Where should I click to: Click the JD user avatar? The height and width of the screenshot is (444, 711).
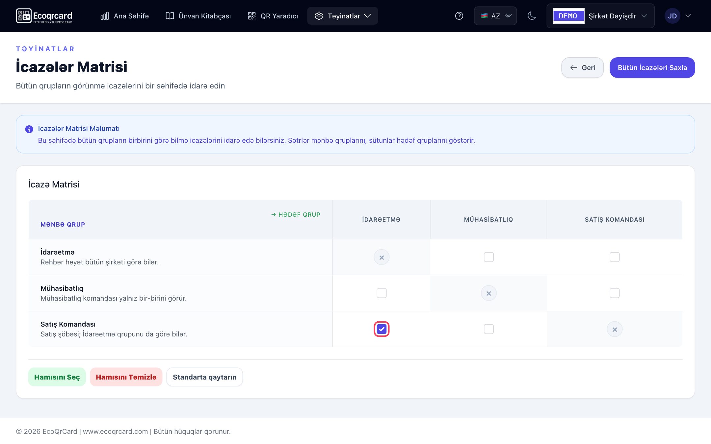[x=672, y=16]
